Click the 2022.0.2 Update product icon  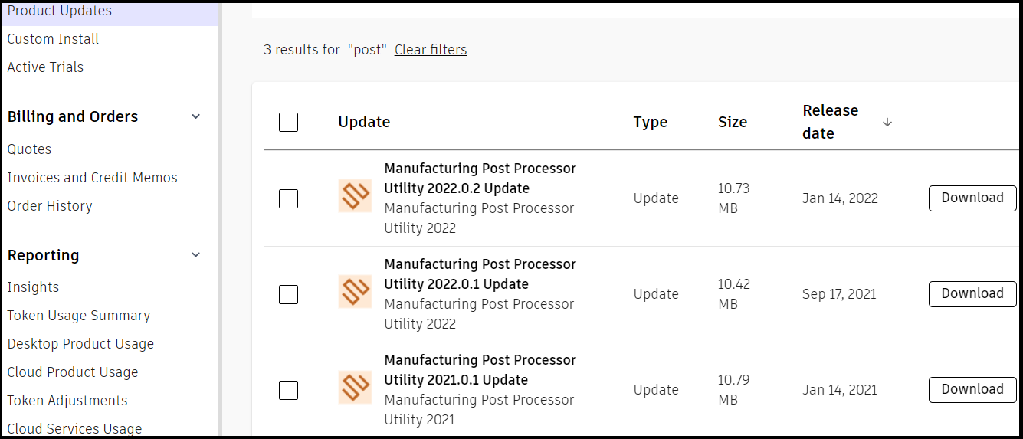tap(355, 196)
